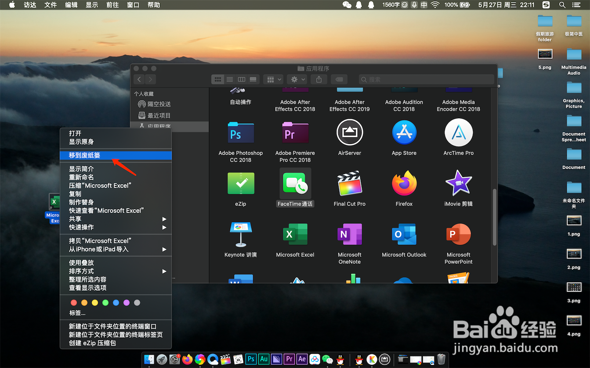590x368 pixels.
Task: Select the Microsoft PowerPoint app icon
Action: 459,234
